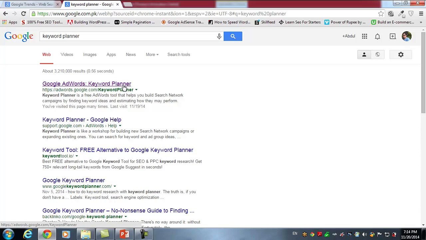Viewport: 426px width, 240px height.
Task: Open the No-Nonsense Guide to Finding result
Action: point(118,211)
